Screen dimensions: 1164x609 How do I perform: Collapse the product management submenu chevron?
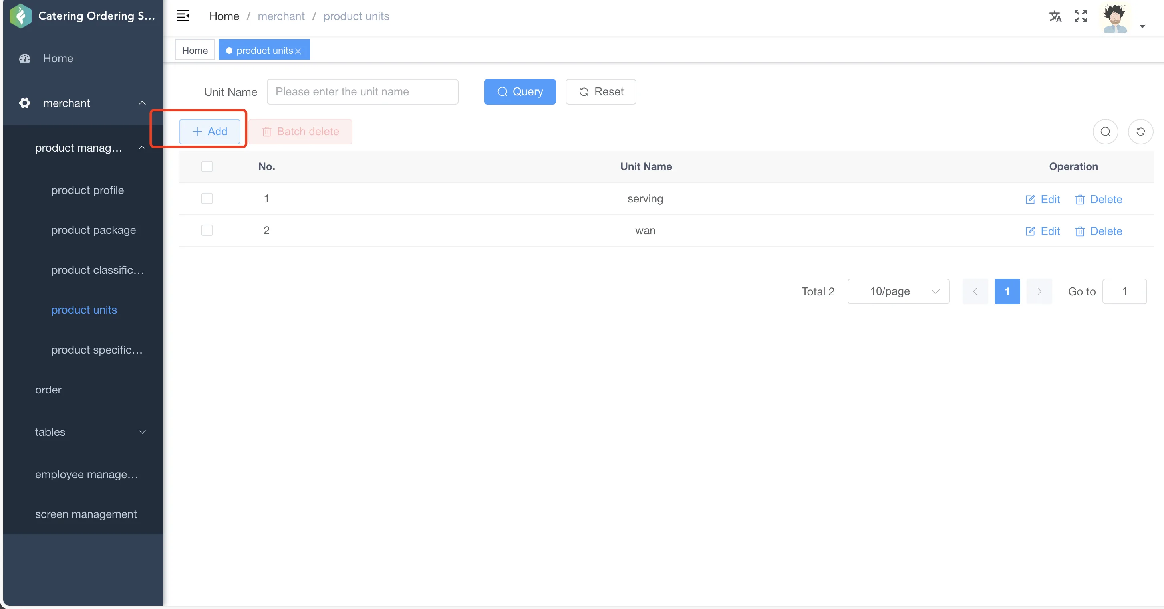point(142,148)
